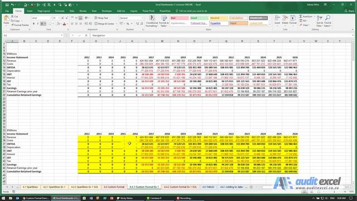This screenshot has width=357, height=201.
Task: Click the Share button
Action: pos(349,11)
